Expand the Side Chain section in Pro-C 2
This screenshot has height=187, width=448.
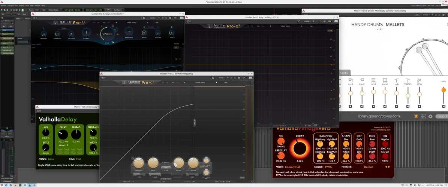tap(166, 179)
